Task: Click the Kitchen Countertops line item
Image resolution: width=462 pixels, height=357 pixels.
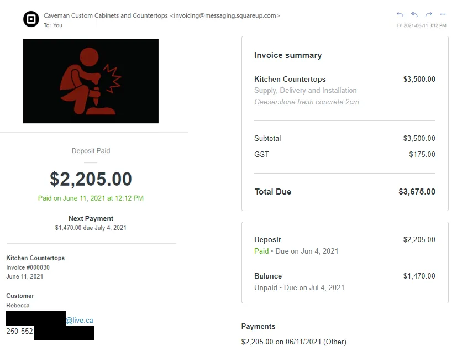Action: (x=290, y=79)
